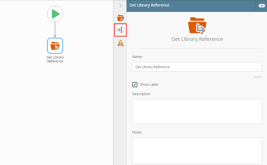Select the Get Library Reference step icon on canvas
267x165 pixels.
coord(55,46)
